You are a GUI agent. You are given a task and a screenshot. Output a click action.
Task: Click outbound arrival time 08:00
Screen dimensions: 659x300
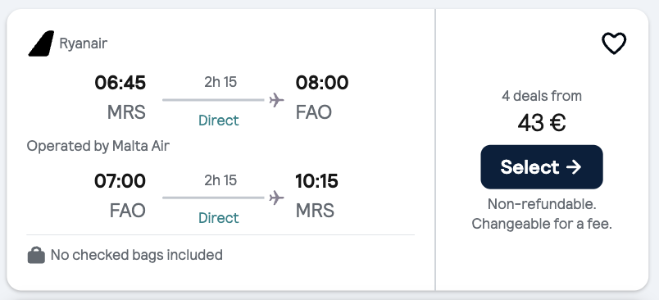(x=322, y=82)
